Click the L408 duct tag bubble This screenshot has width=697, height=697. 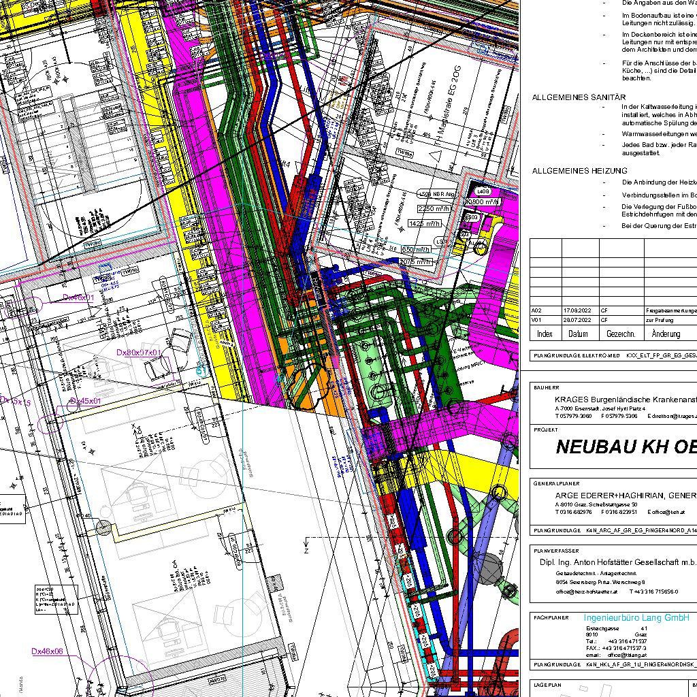pos(484,191)
